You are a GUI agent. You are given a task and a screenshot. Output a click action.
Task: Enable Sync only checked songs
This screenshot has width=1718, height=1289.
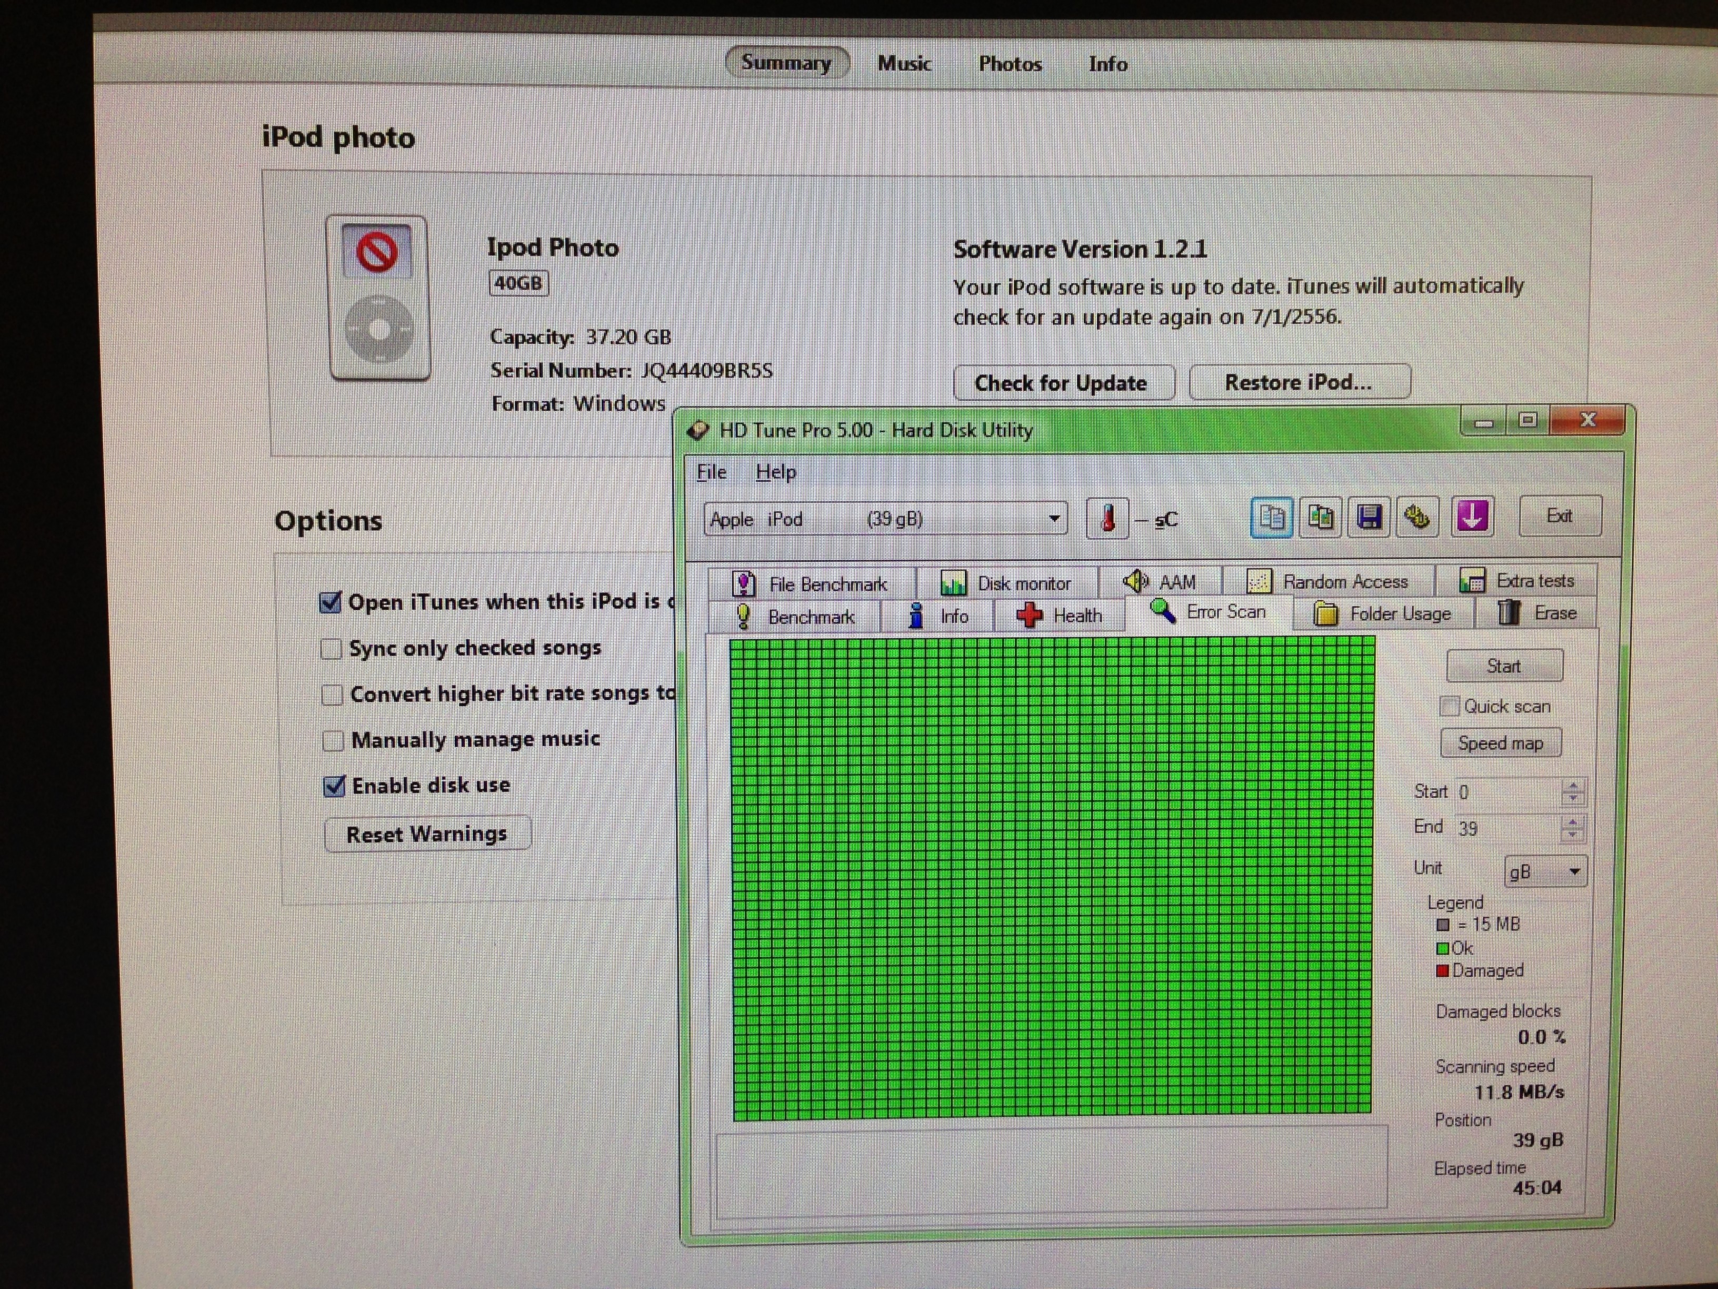[x=332, y=648]
